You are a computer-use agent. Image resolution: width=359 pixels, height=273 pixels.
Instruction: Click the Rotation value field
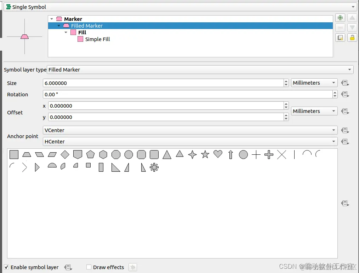188,94
